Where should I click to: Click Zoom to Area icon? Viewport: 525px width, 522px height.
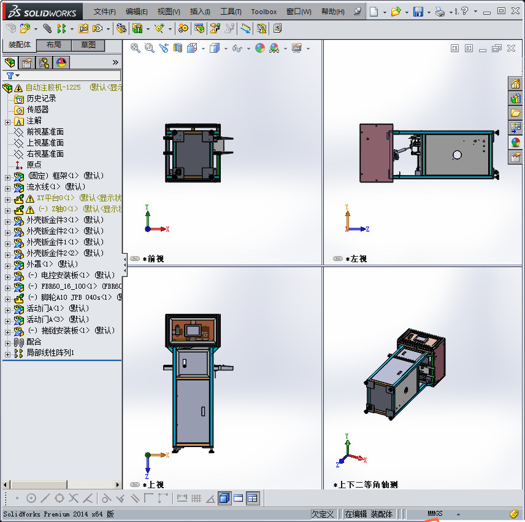[x=149, y=48]
